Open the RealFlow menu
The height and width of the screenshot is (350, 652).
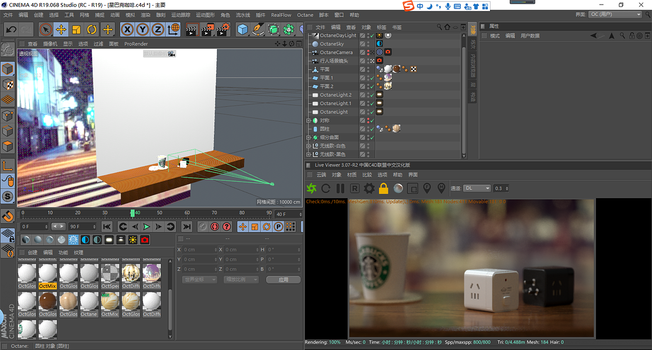[281, 15]
